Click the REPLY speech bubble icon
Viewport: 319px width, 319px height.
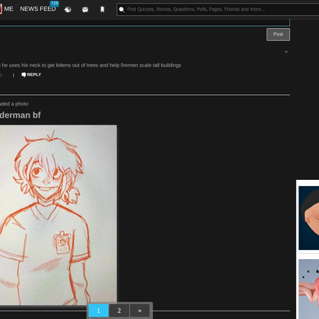click(24, 74)
